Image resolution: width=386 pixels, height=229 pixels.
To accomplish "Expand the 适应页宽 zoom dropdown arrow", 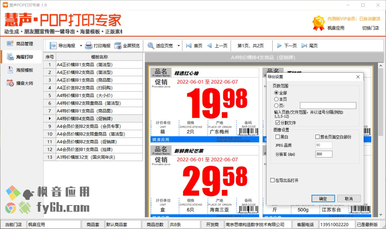I will (x=179, y=46).
